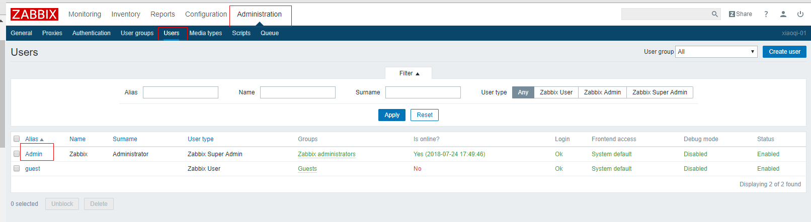Click the Create user button
811x222 pixels.
tap(784, 52)
